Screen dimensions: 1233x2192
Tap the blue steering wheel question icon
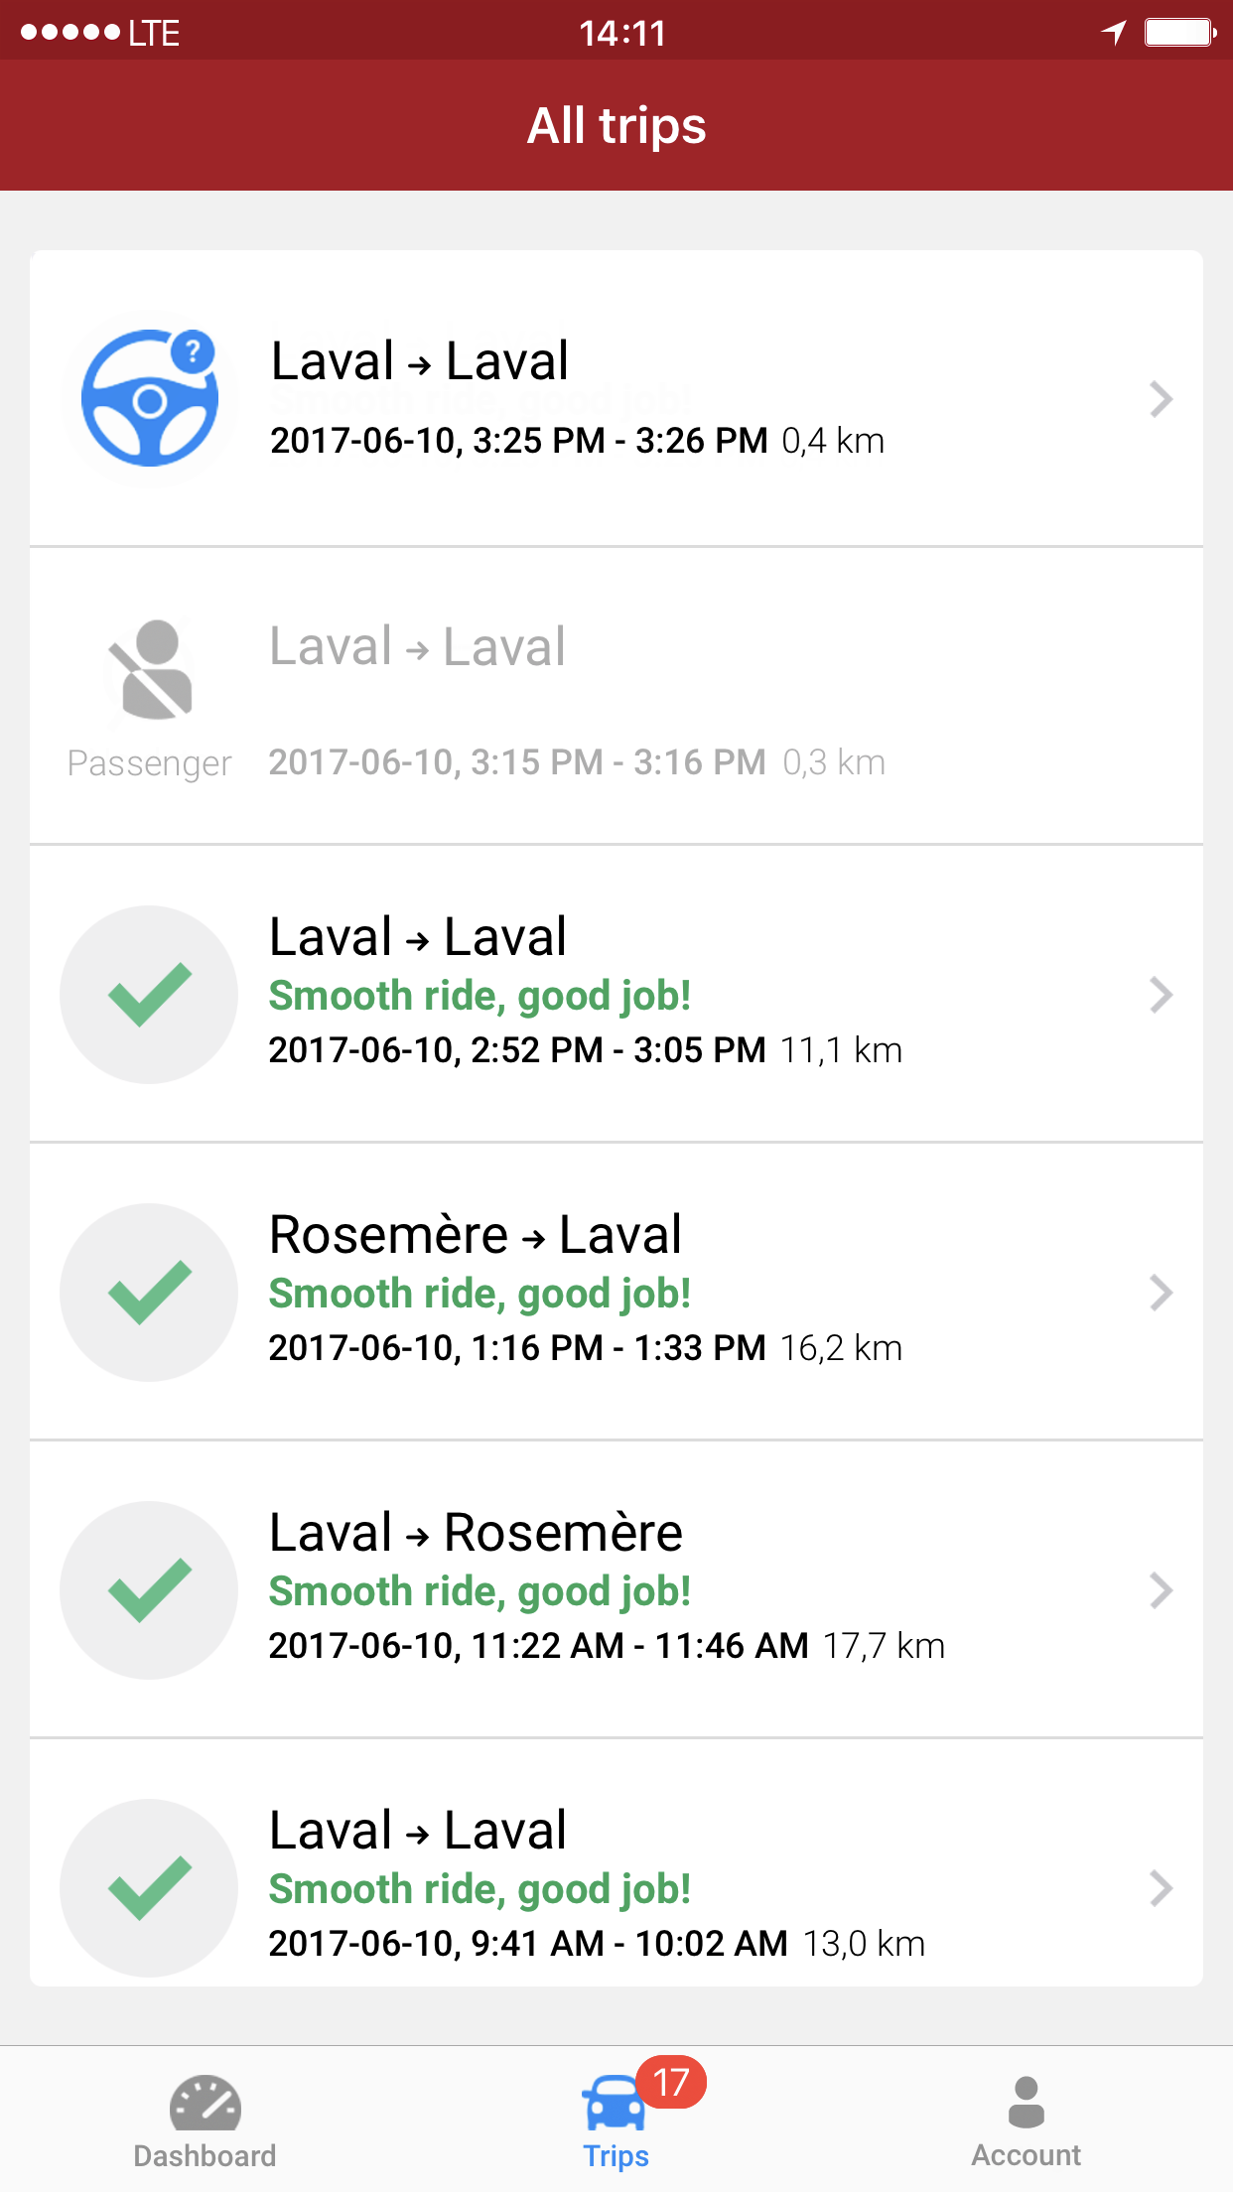click(150, 398)
